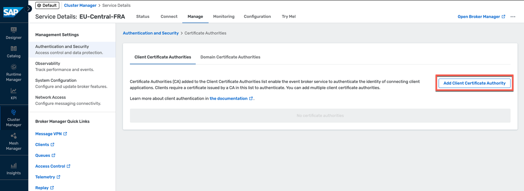524x191 pixels.
Task: Open the Configuration tab
Action: (x=257, y=16)
